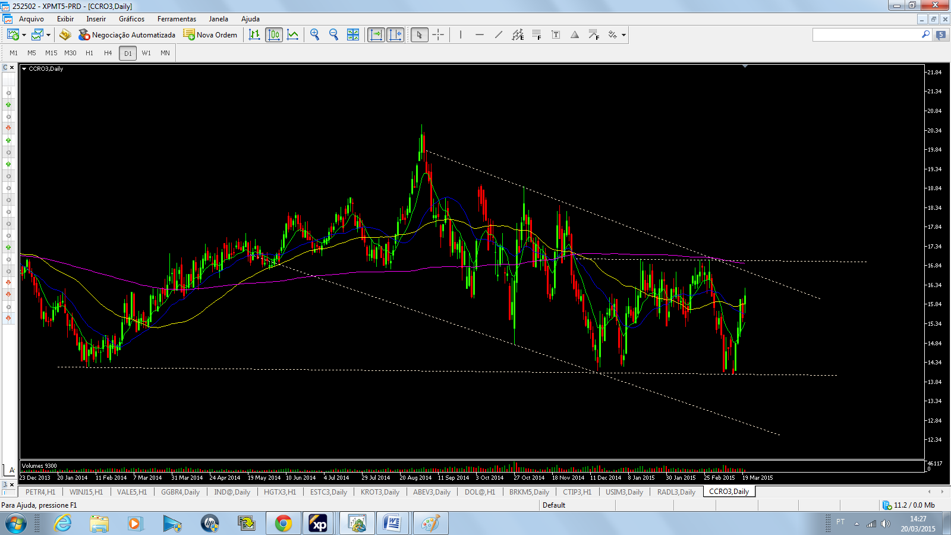951x535 pixels.
Task: Click the new chart icon
Action: (12, 35)
